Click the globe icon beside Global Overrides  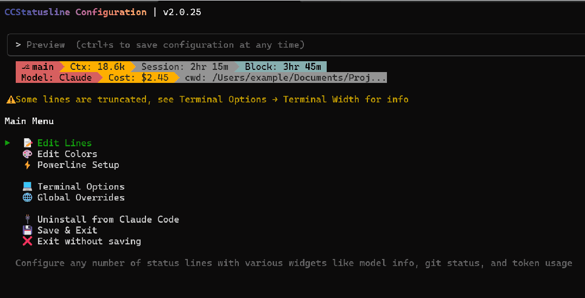(x=27, y=197)
